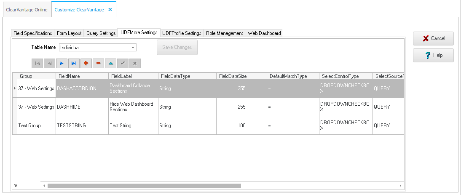Click the 100 FieldDataSize cell
The image size is (461, 195).
[242, 126]
